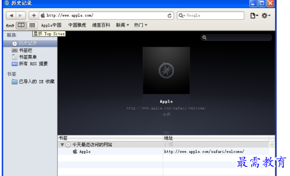Toggle the open-book bookmarks view
Screen dimensions: 290x176
(x=21, y=25)
